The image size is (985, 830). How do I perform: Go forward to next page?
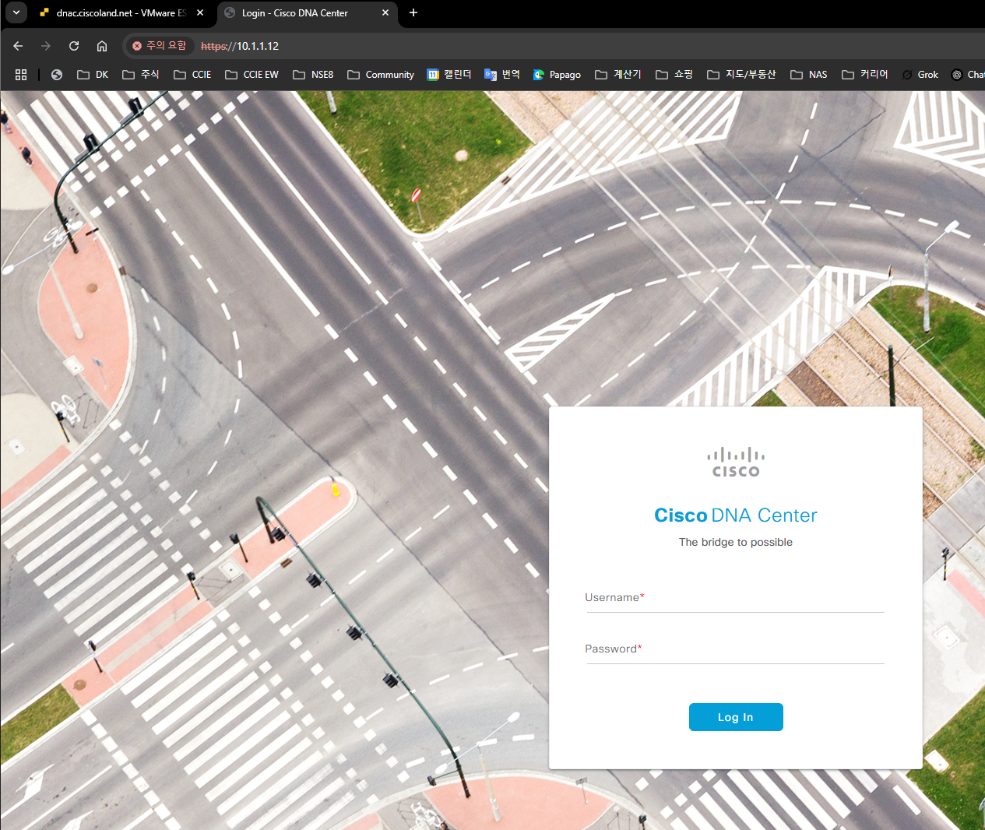click(46, 46)
